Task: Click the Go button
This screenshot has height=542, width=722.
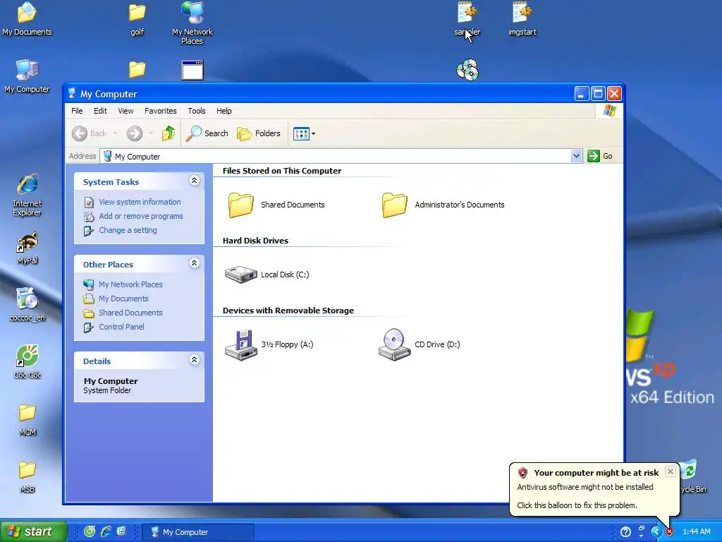Action: pos(600,156)
